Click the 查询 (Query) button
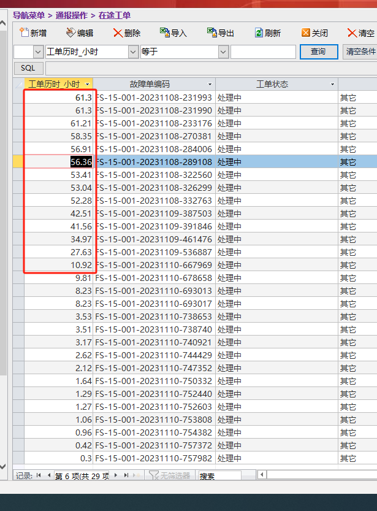Screen dimensions: 377x511 coord(319,52)
